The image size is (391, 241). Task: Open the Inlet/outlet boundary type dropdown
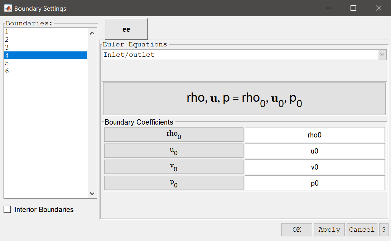244,55
